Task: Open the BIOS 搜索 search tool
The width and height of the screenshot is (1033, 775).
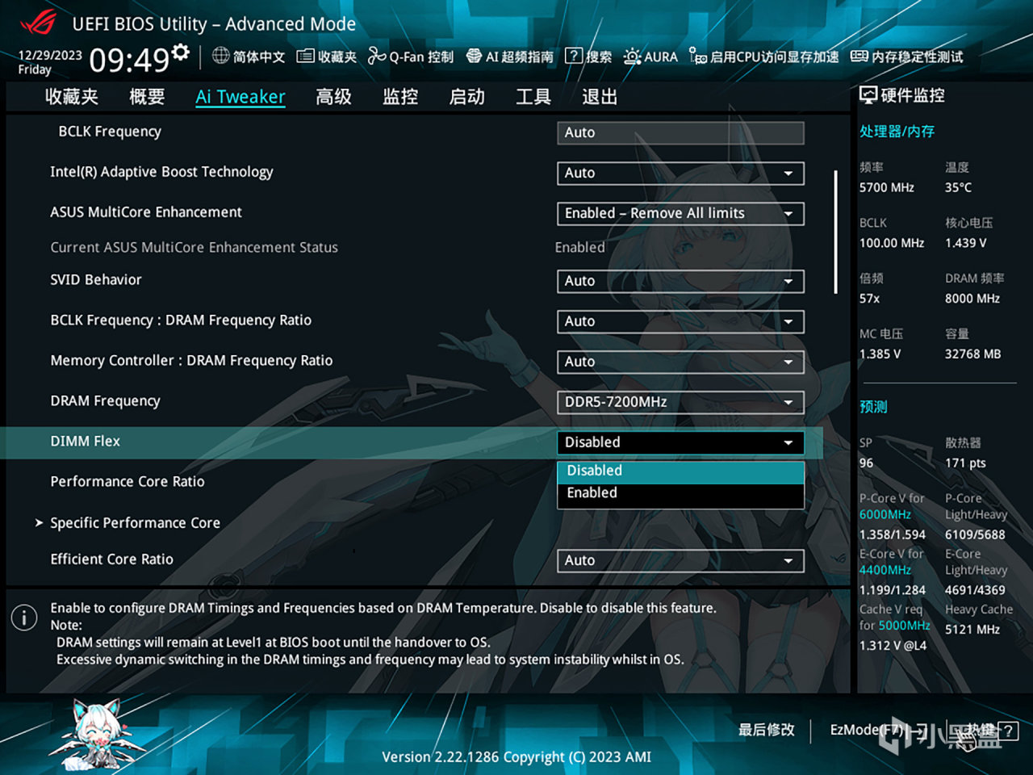Action: tap(588, 56)
